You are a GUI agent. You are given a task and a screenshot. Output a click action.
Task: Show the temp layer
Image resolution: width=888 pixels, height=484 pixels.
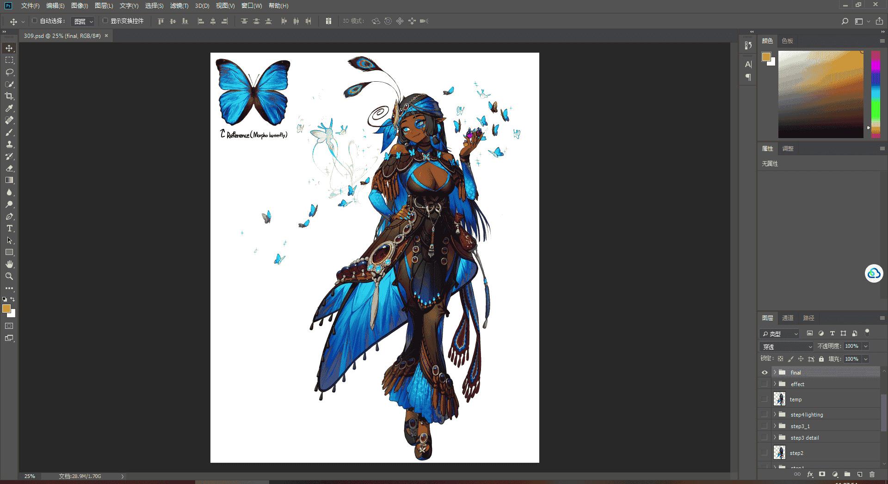click(765, 399)
